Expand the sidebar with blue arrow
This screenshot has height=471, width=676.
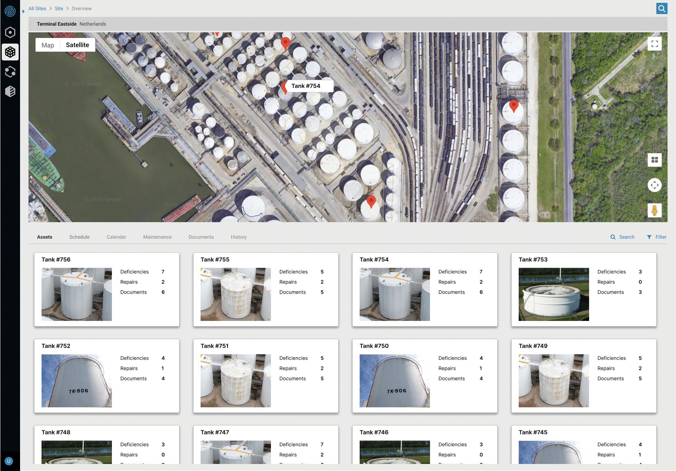[23, 11]
